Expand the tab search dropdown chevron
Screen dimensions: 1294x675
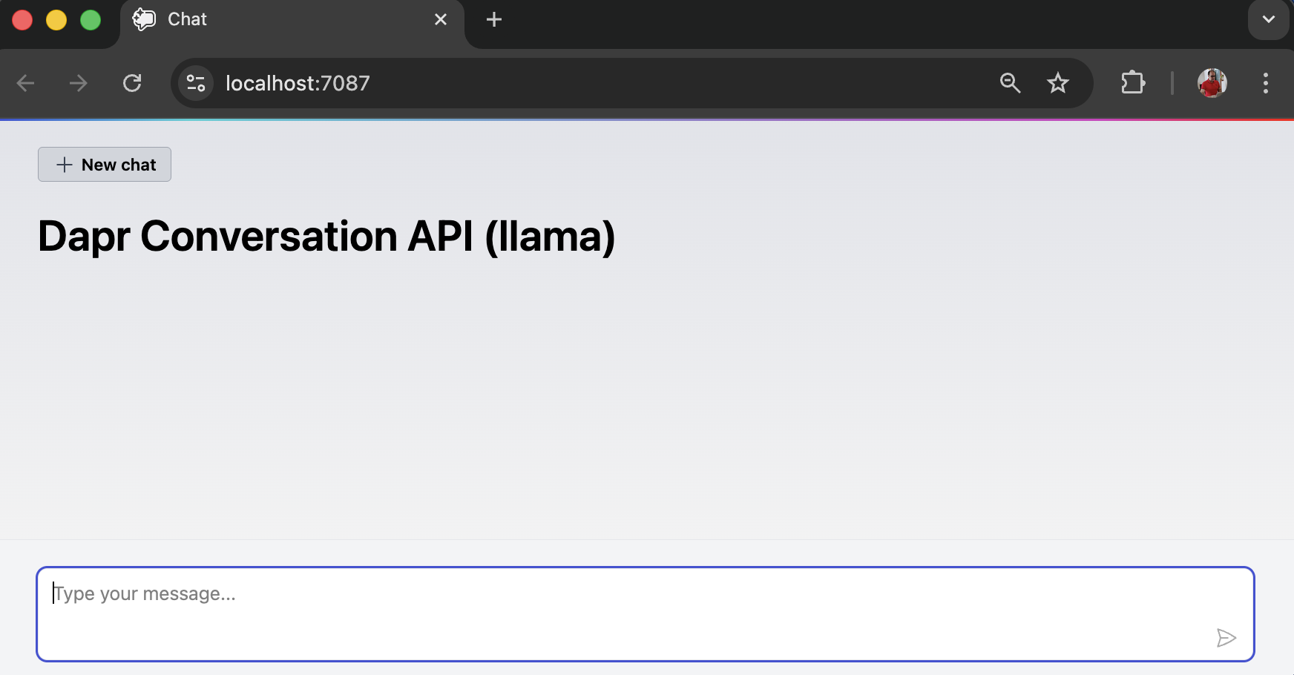pos(1269,19)
